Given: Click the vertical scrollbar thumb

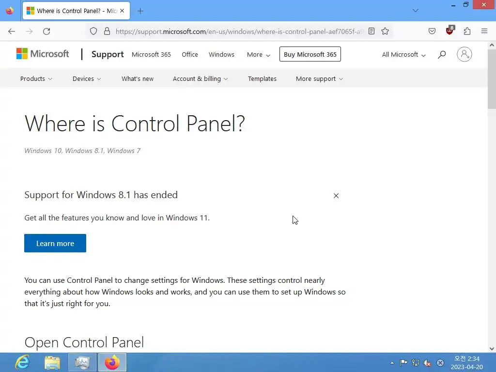Looking at the screenshot, I should [x=492, y=79].
